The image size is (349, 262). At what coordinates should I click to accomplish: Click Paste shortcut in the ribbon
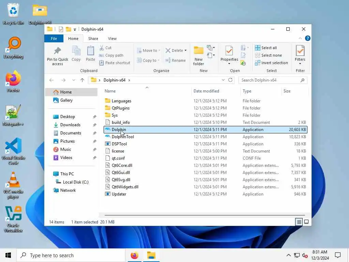[x=115, y=63]
